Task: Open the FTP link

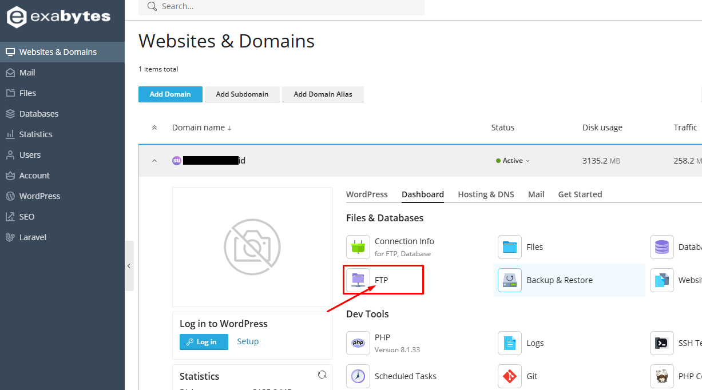Action: click(382, 280)
